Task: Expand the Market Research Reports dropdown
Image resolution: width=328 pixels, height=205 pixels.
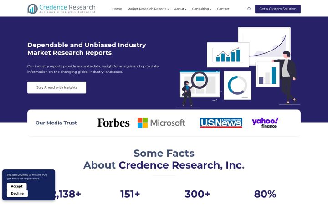Action: point(148,9)
